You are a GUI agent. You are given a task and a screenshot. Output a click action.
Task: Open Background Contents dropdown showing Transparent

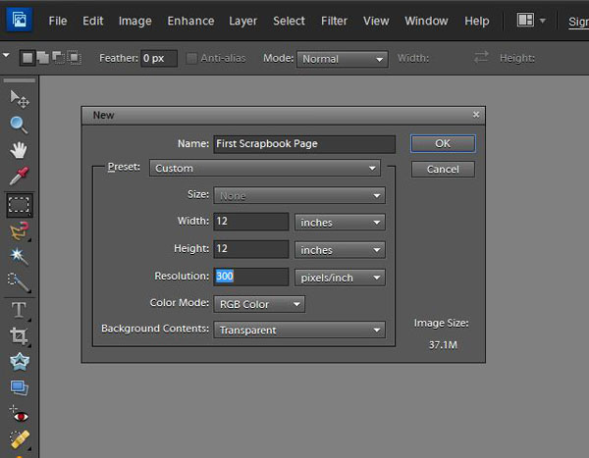tap(299, 330)
